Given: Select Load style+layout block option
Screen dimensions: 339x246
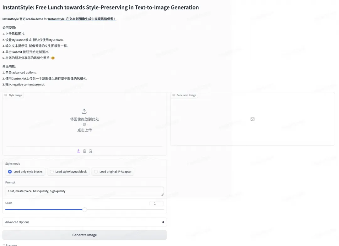Looking at the screenshot, I should 52,172.
